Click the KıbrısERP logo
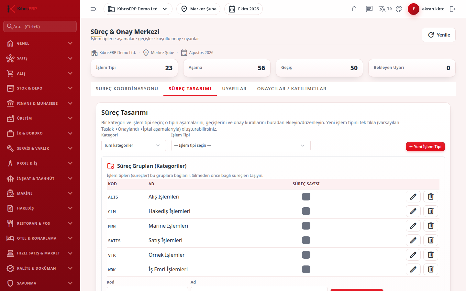 [x=22, y=9]
